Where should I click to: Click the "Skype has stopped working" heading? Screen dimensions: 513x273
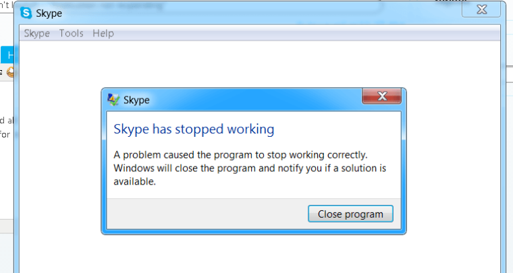pos(194,129)
